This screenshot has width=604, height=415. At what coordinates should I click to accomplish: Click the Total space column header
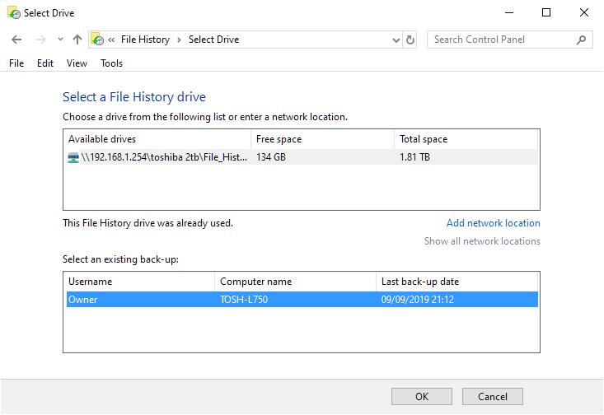click(x=466, y=139)
